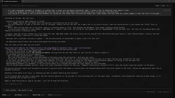Click the checkmark status icon in header
Viewport: 175px width, 98px height.
[169, 6]
